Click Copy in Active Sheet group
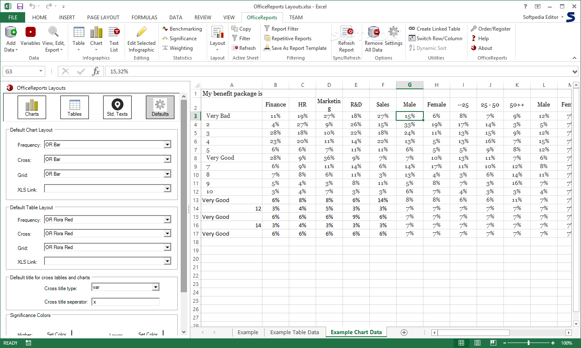This screenshot has height=348, width=581. point(241,29)
